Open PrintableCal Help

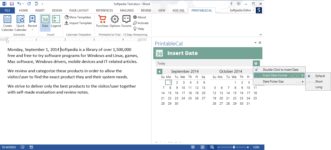[139, 29]
